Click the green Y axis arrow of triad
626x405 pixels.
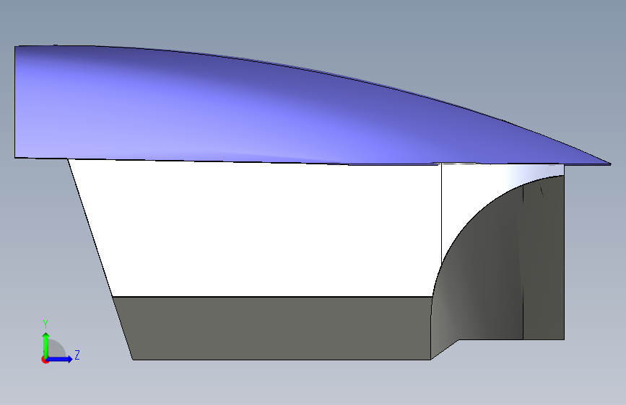pos(46,344)
